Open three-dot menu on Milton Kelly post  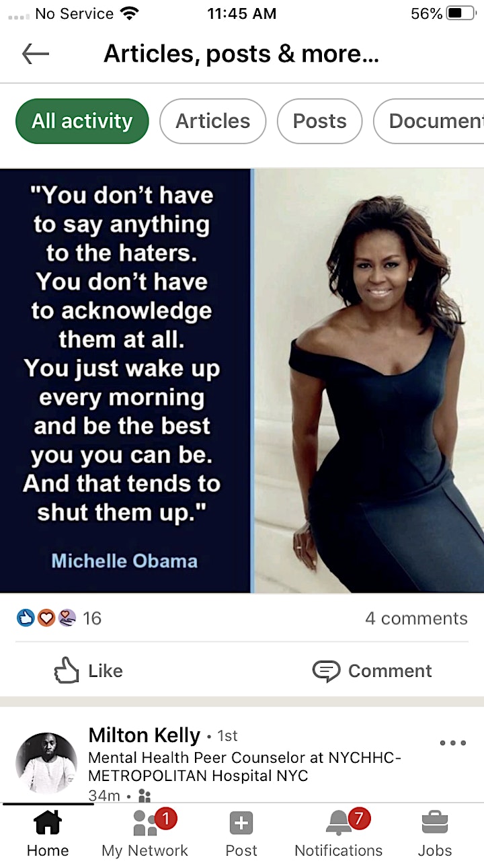[452, 743]
